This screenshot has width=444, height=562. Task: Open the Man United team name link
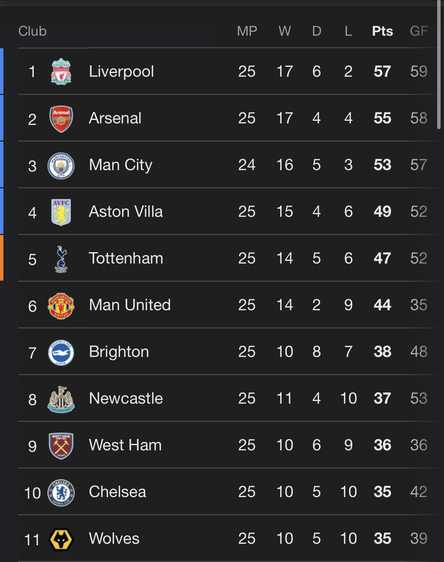tap(130, 305)
